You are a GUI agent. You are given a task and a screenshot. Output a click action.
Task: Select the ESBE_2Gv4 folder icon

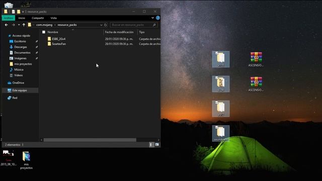click(49, 39)
